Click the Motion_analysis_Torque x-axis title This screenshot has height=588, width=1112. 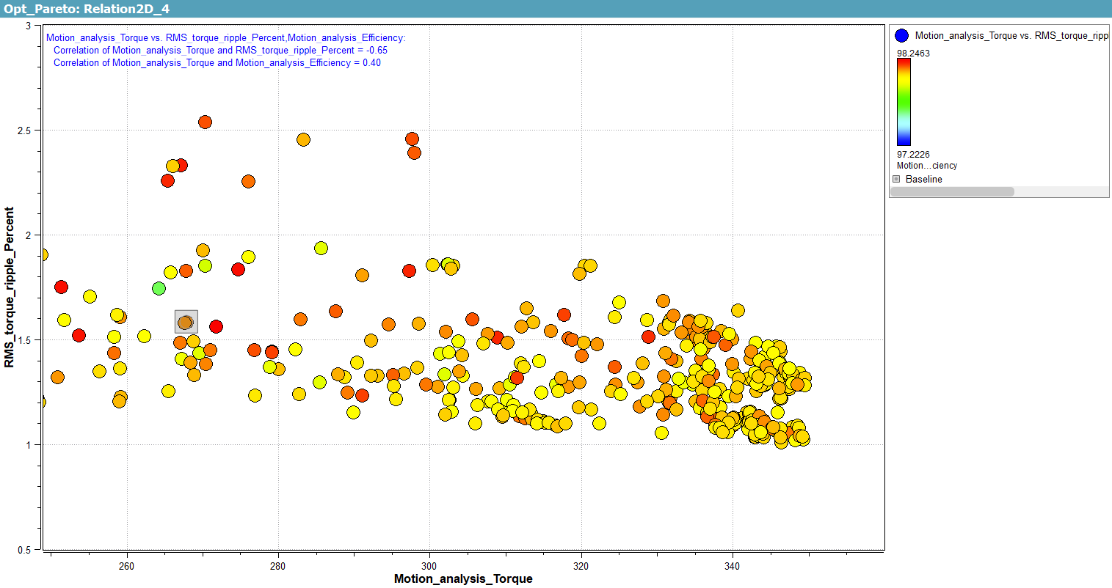pos(463,578)
